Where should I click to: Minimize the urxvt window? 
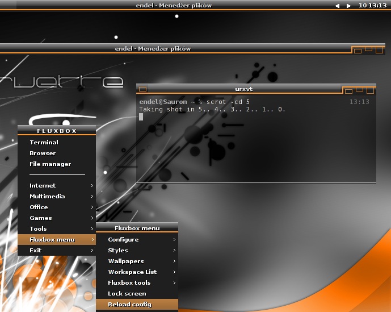point(348,91)
